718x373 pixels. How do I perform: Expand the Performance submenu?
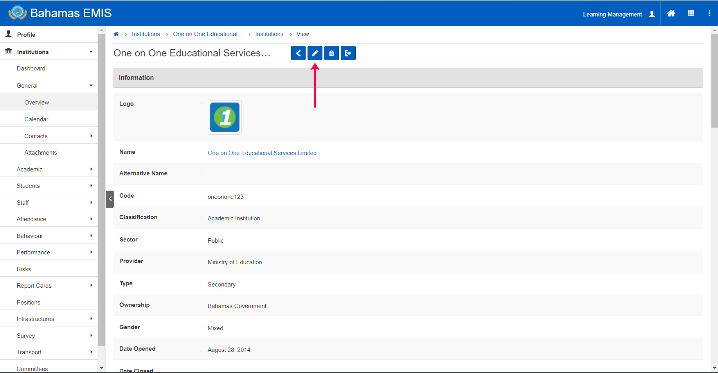point(91,252)
